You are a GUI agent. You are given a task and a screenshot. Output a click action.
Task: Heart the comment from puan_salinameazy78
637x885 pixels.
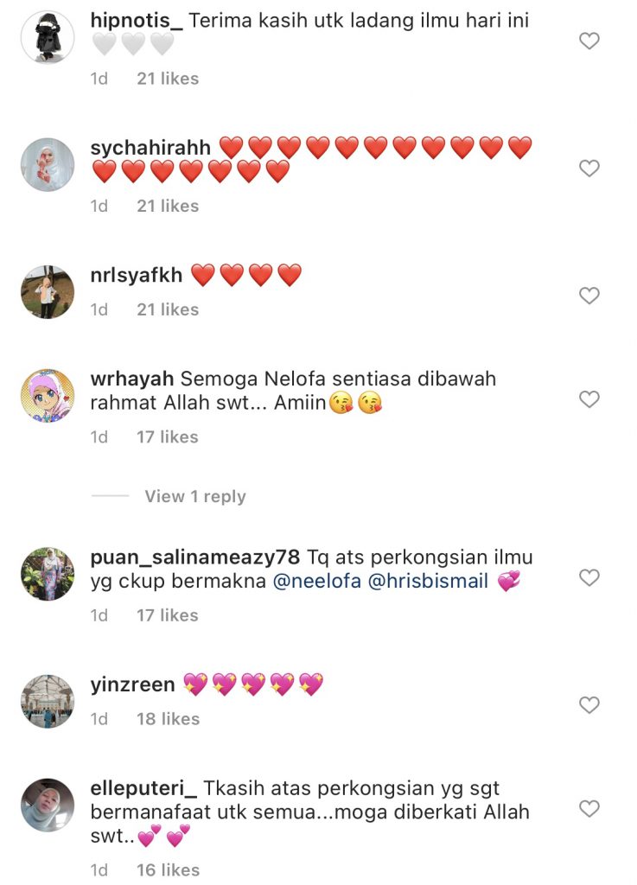point(589,577)
